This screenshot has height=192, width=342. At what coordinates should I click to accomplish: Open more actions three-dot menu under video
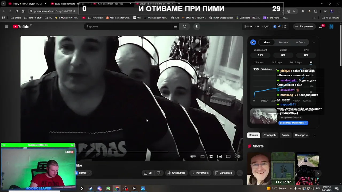tap(240, 173)
